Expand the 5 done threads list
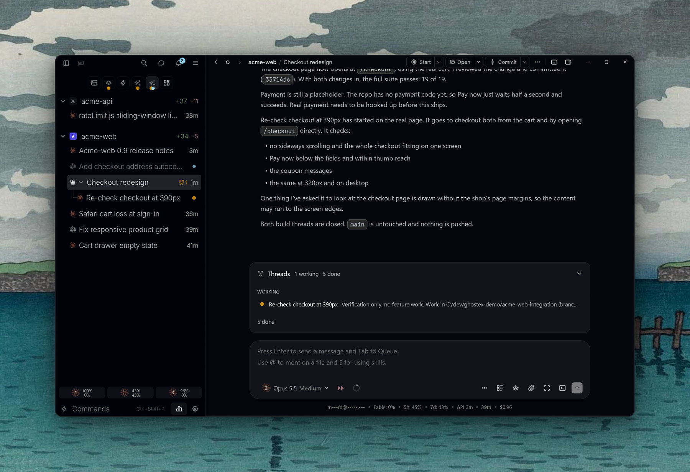 coord(266,322)
